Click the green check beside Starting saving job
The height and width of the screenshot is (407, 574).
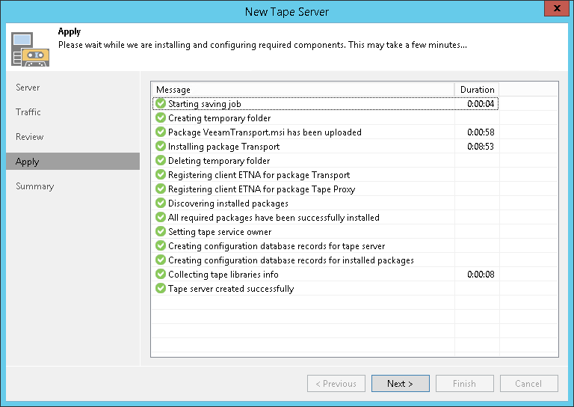point(160,104)
